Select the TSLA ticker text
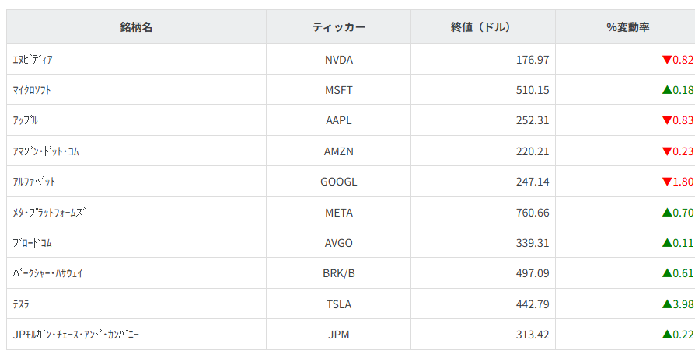 [x=338, y=304]
